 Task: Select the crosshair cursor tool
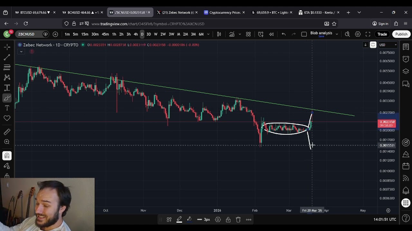coord(7,47)
